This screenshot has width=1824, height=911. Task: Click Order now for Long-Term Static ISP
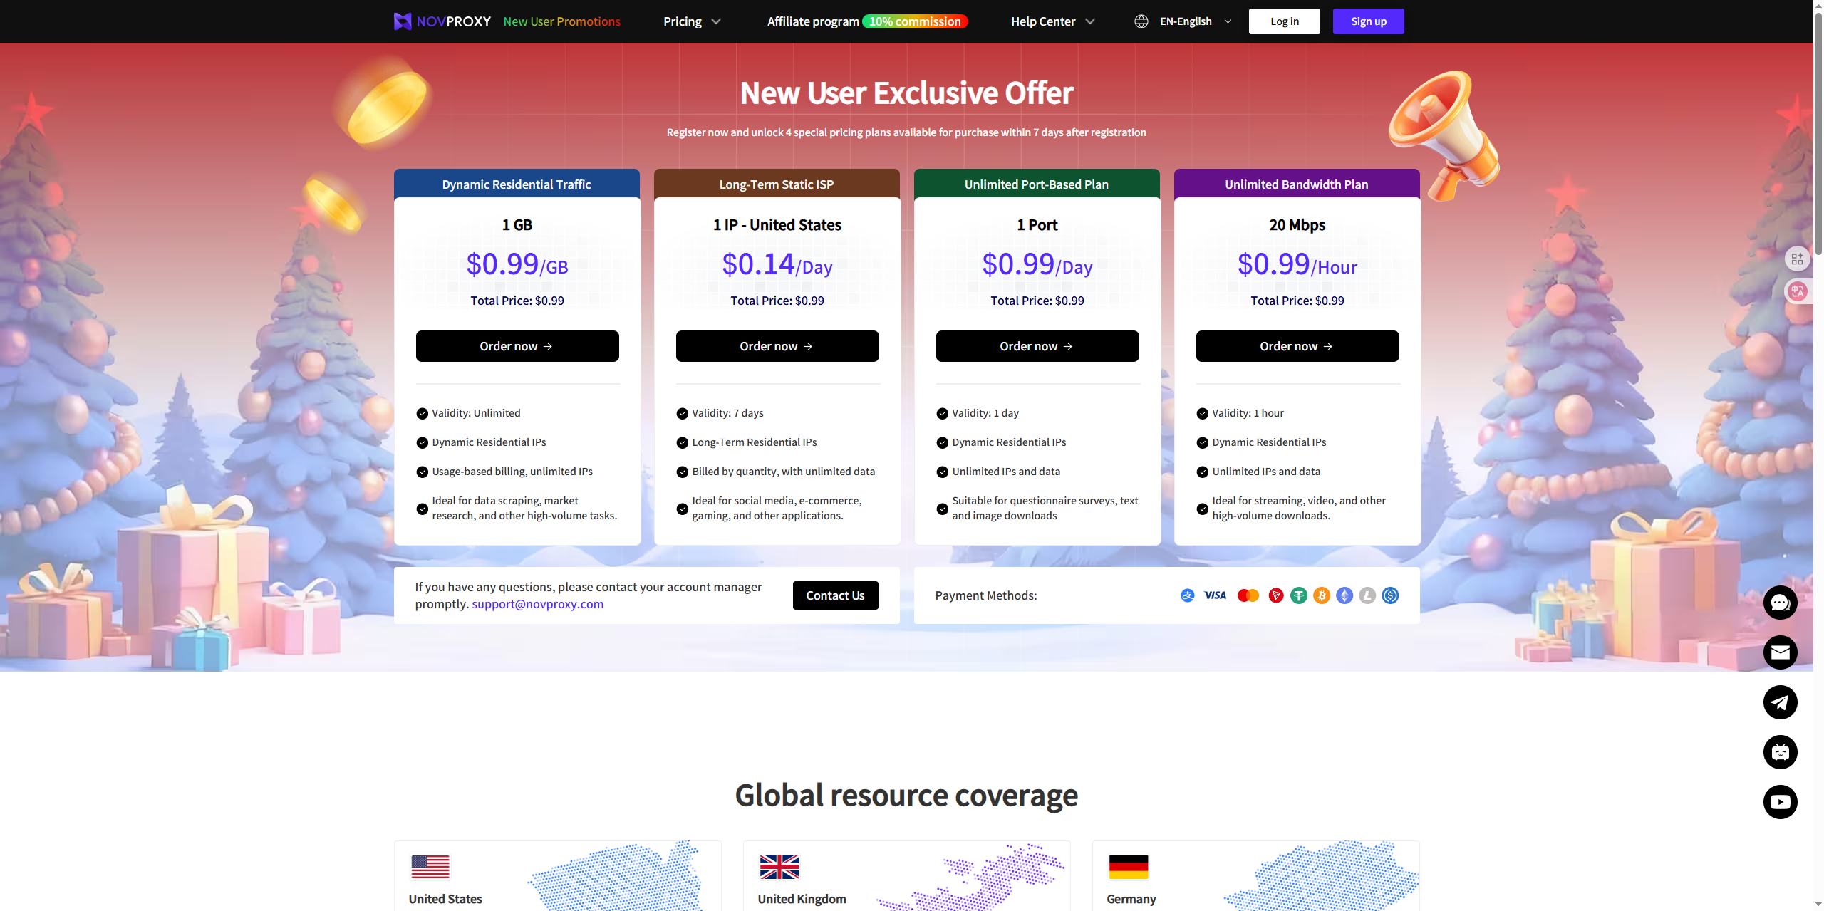[777, 346]
